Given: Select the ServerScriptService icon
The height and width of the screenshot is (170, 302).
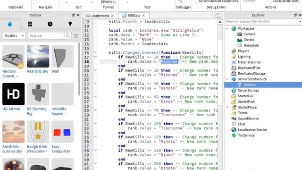Looking at the screenshot, I should tap(234, 79).
